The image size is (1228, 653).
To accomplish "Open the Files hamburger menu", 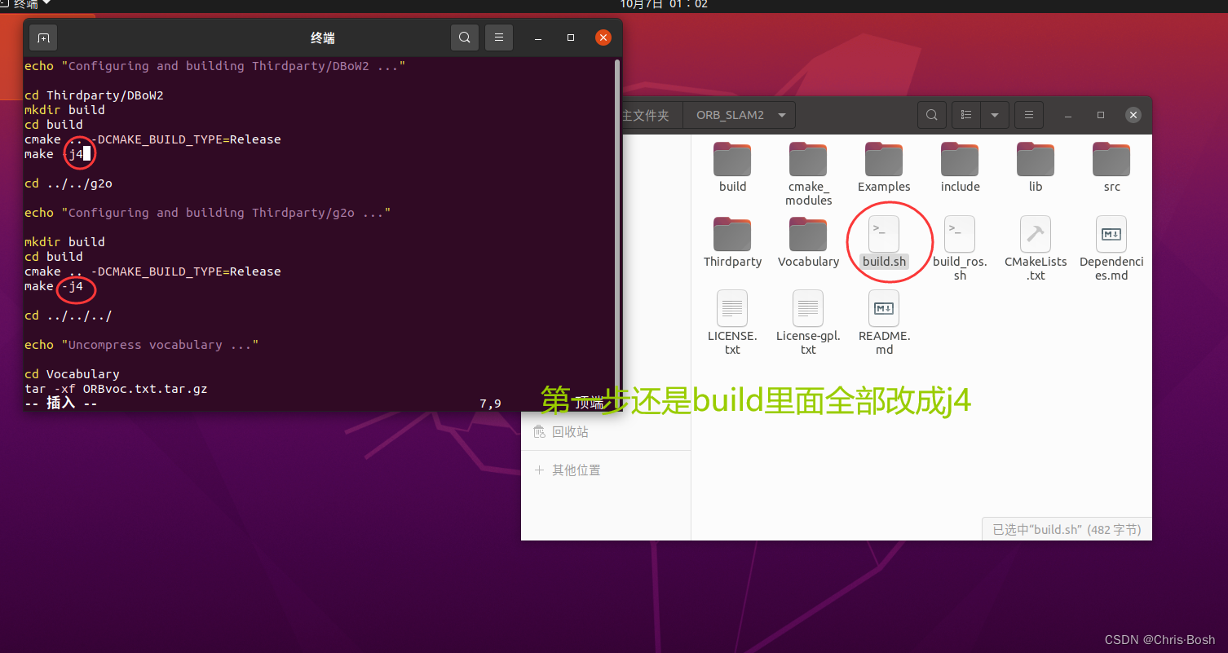I will coord(1029,115).
